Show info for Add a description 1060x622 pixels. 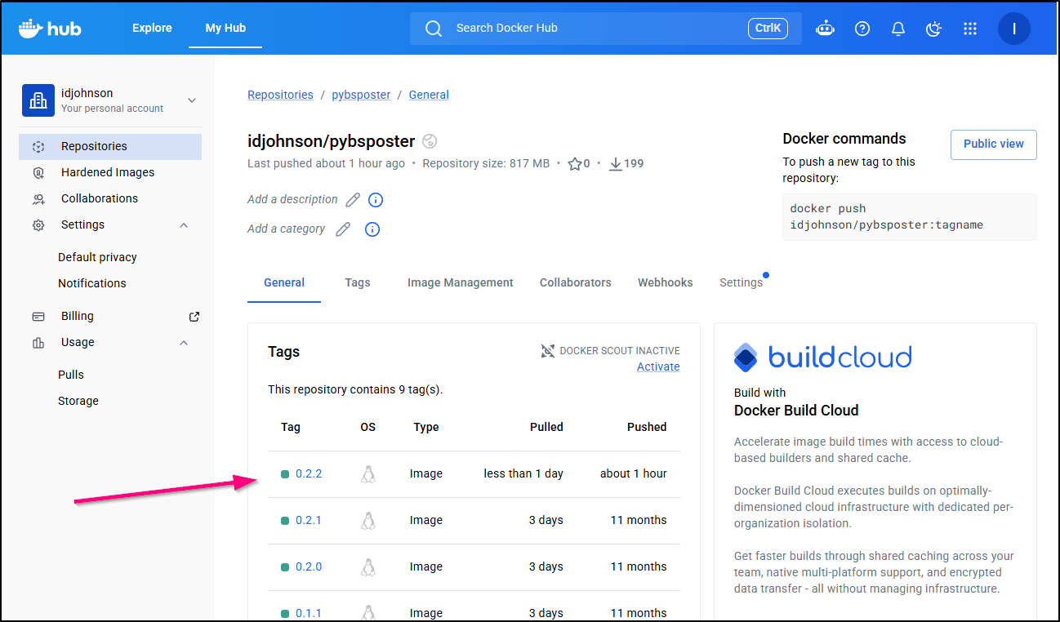(x=376, y=200)
